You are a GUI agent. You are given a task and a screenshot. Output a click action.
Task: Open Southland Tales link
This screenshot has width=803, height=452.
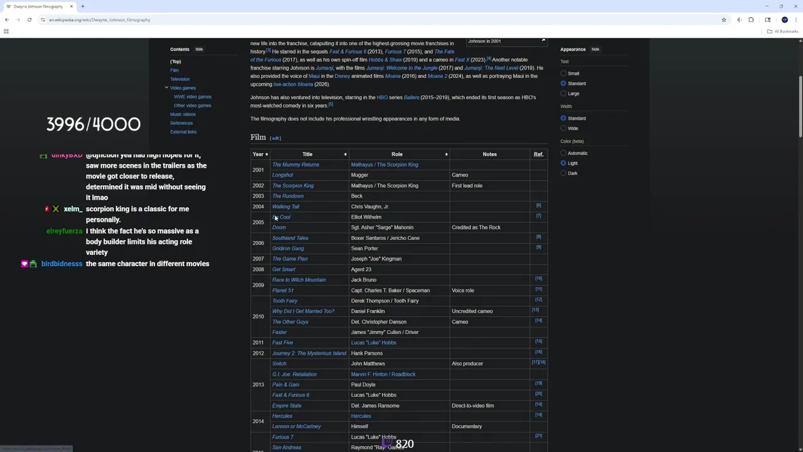pyautogui.click(x=290, y=238)
